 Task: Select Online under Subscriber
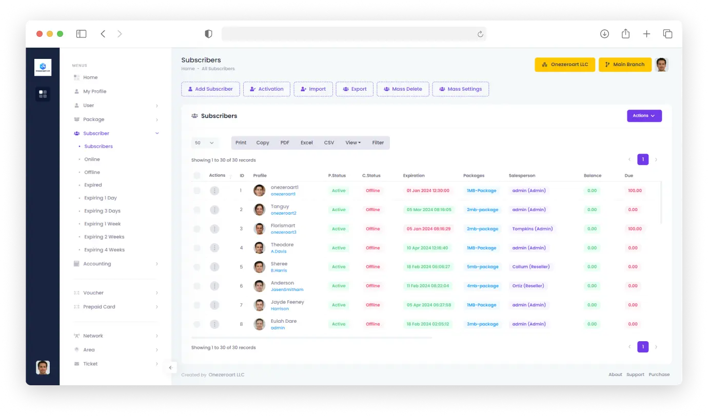point(92,159)
